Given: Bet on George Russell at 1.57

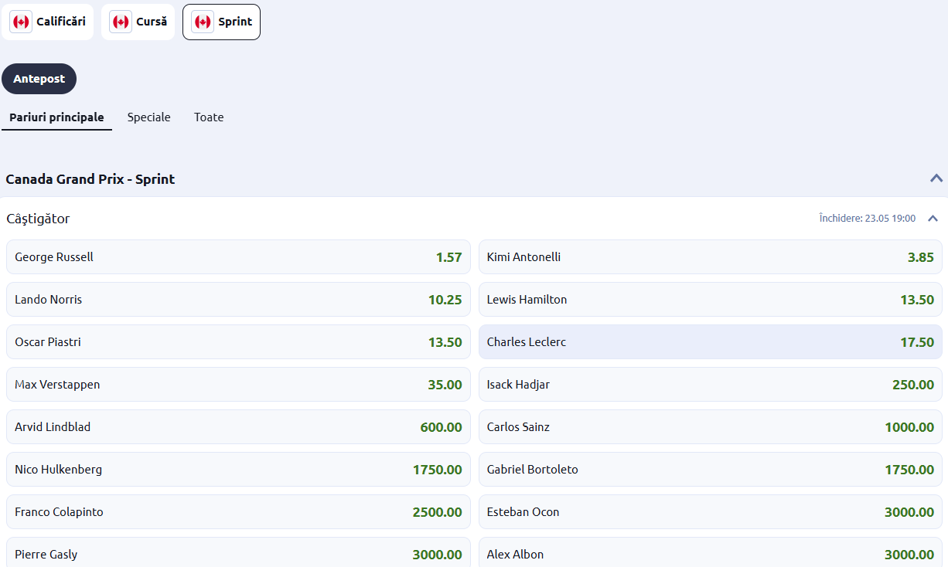Looking at the screenshot, I should pos(238,257).
